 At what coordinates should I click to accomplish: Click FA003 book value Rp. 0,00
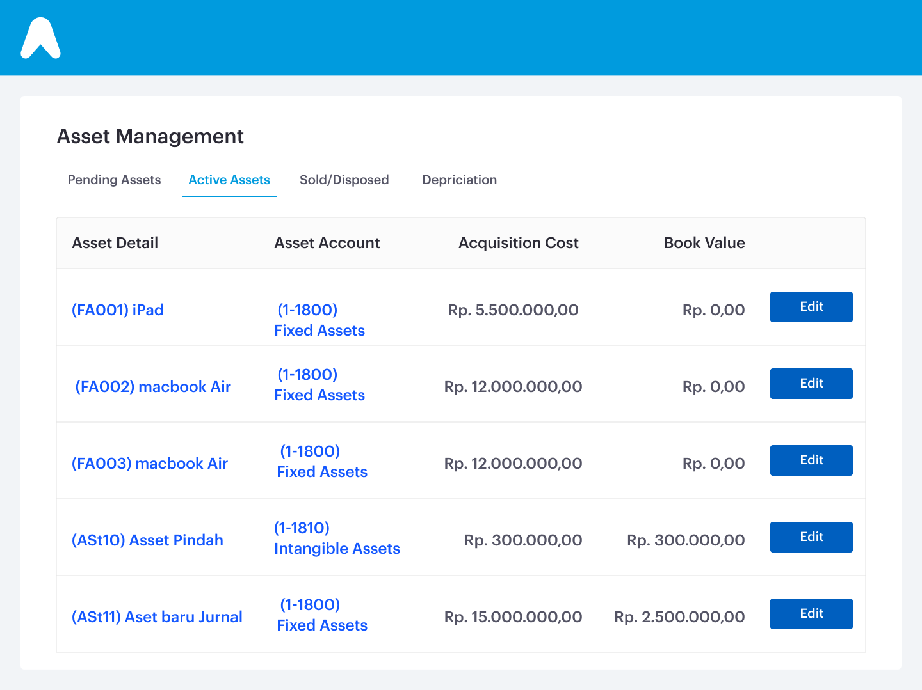[x=713, y=464]
